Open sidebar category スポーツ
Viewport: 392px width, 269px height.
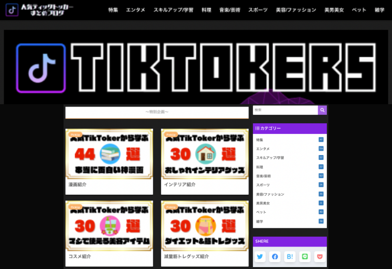point(290,185)
